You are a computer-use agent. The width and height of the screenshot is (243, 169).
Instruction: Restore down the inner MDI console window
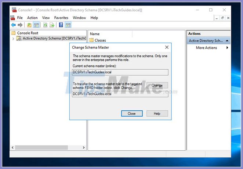tap(222, 18)
